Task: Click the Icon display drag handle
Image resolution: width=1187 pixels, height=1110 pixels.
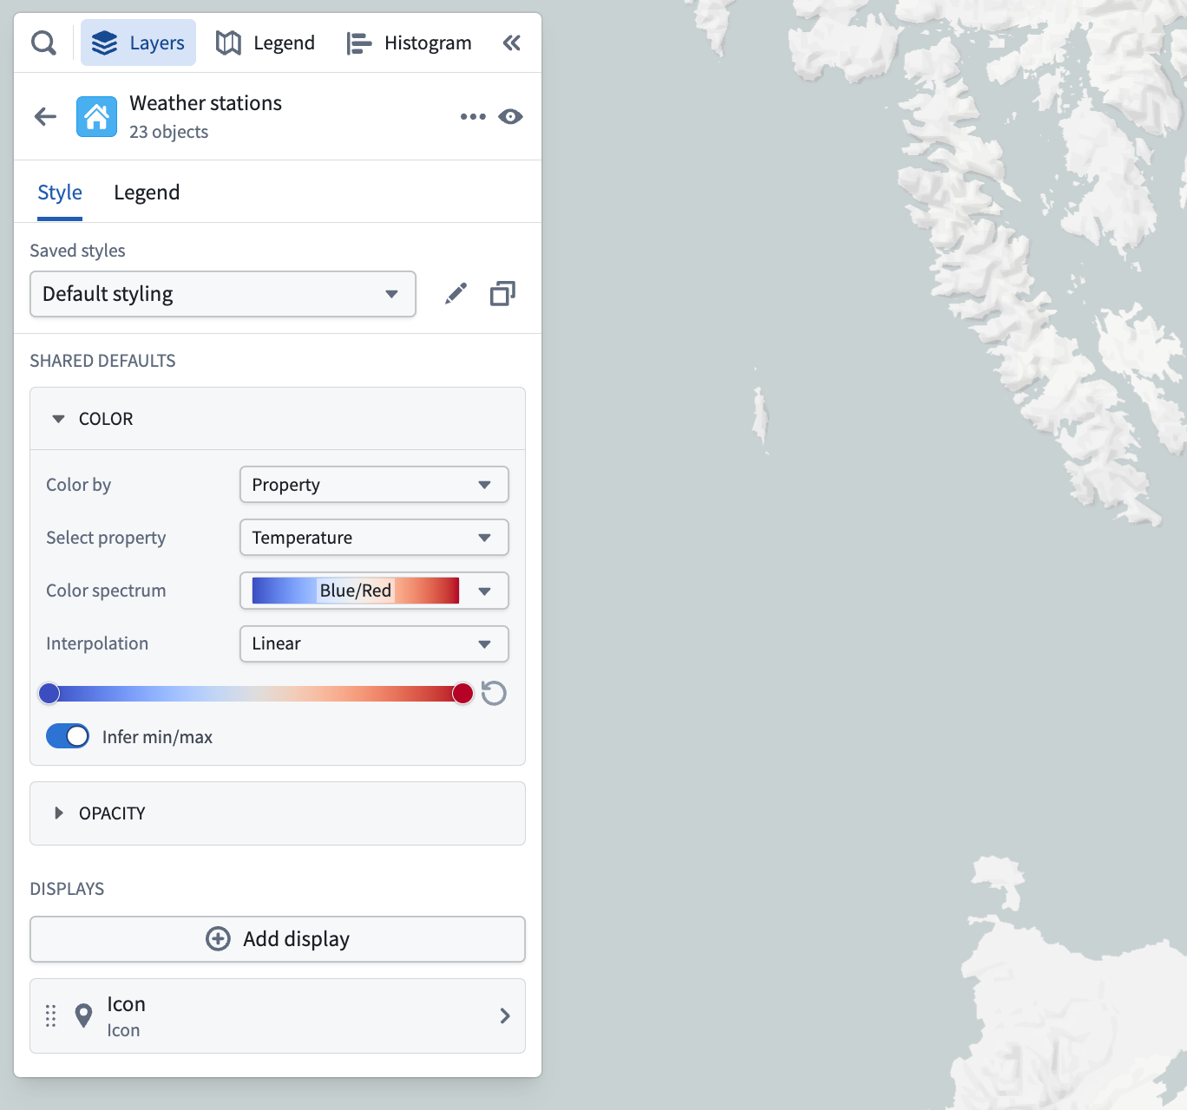Action: [x=50, y=1015]
